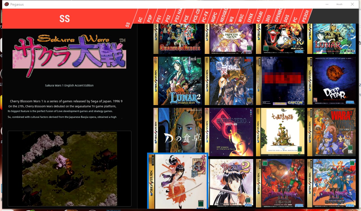Pick the Lunar 2 Eternal Blue cover
Screen dimensions: 361x211
tap(178, 81)
